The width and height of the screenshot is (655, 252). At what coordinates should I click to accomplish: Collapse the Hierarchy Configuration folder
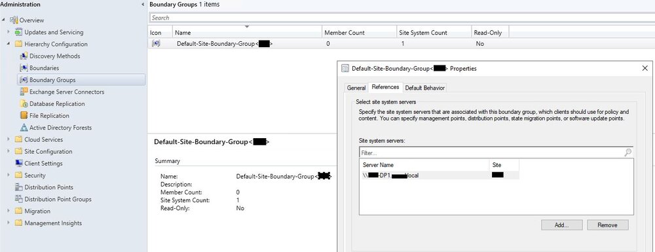pyautogui.click(x=9, y=44)
